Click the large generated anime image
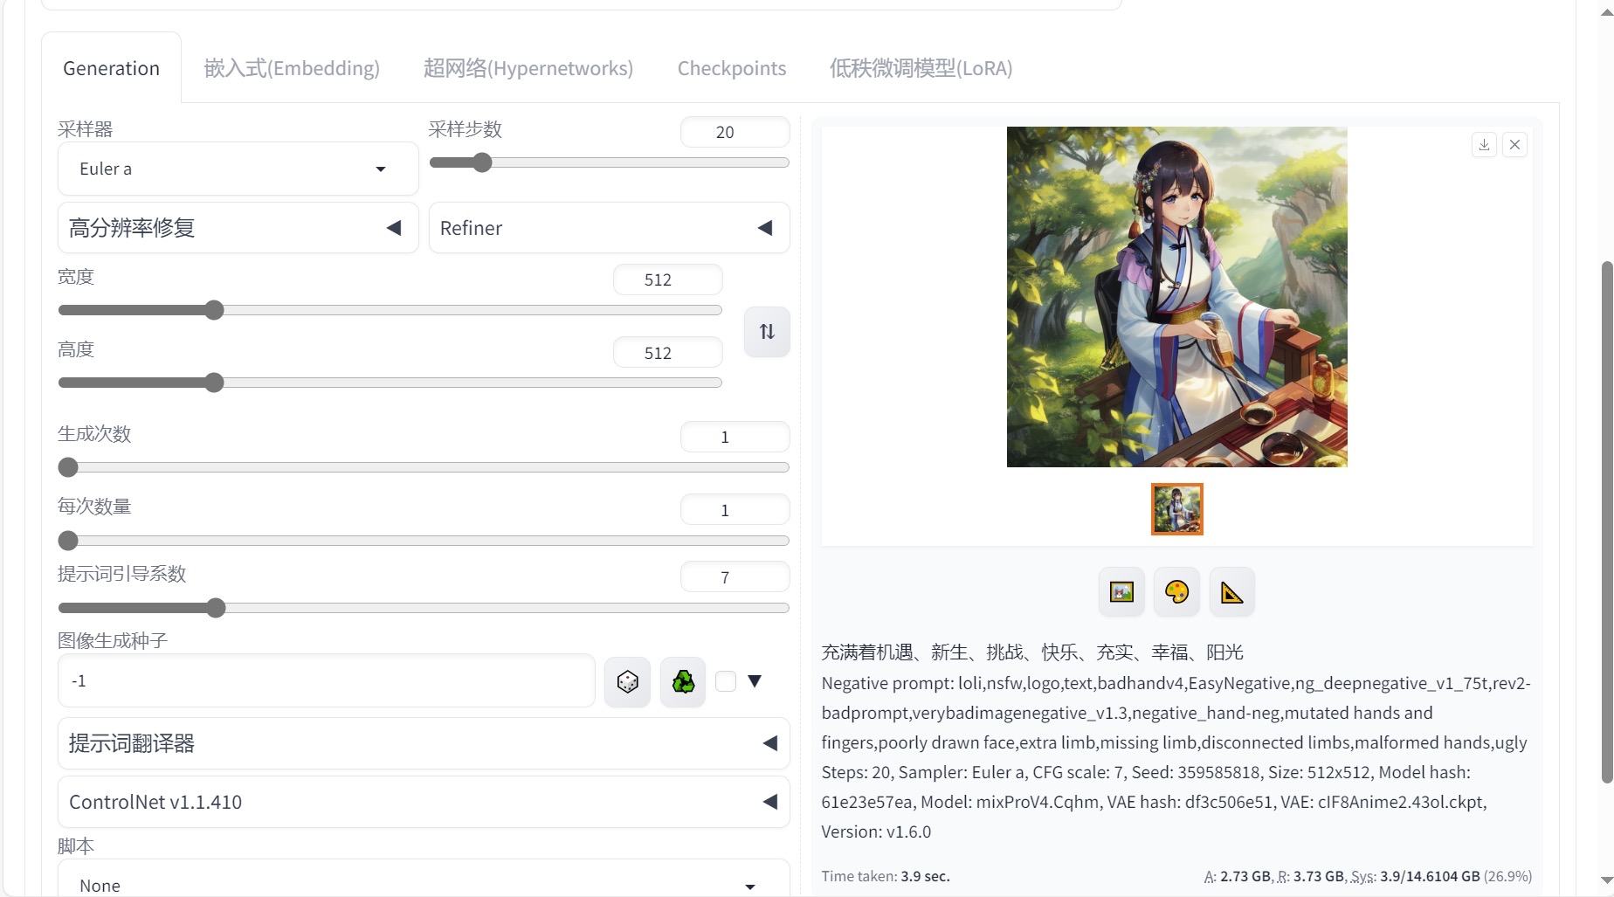Image resolution: width=1614 pixels, height=897 pixels. click(x=1176, y=297)
